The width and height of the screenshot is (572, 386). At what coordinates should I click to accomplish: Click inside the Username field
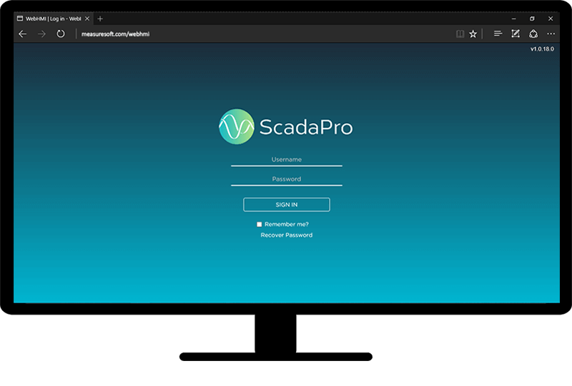click(286, 160)
